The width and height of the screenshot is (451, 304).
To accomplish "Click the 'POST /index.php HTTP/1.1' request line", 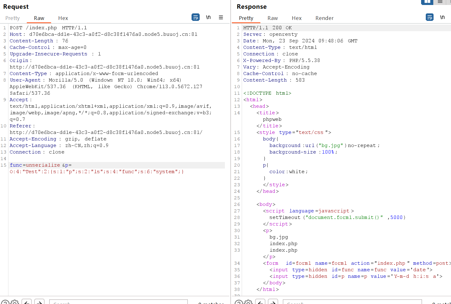I will (x=48, y=28).
